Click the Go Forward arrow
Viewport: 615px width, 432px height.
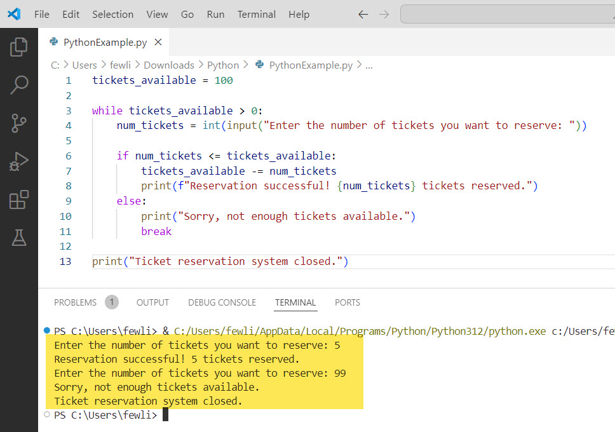(383, 14)
